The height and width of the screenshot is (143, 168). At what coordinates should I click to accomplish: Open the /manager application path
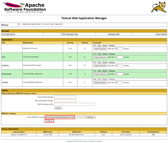tap(5, 82)
